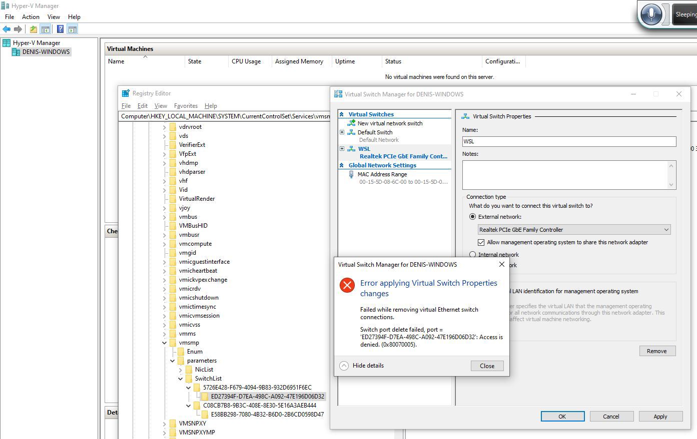
Task: Enable the Internal network radio button
Action: [x=472, y=254]
